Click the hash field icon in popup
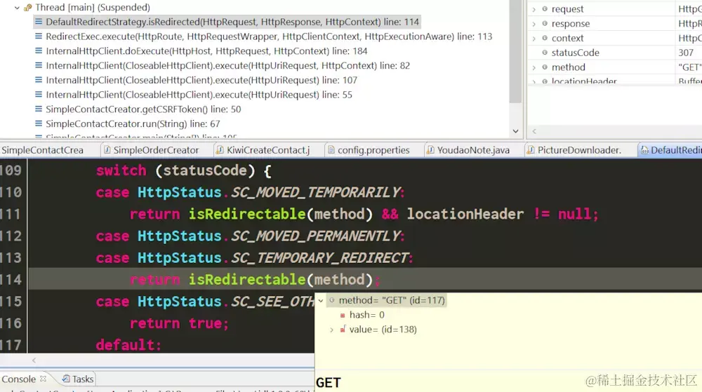The height and width of the screenshot is (392, 702). (343, 316)
